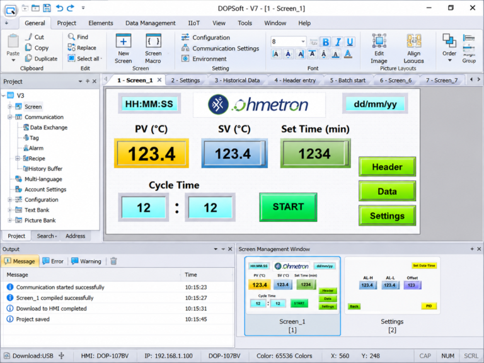Select the Settings button on canvas
484x363 pixels.
[387, 216]
